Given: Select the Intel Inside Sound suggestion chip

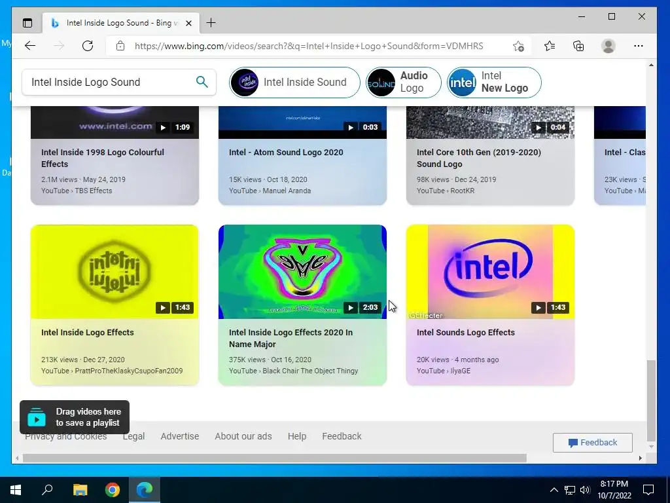Looking at the screenshot, I should point(295,82).
